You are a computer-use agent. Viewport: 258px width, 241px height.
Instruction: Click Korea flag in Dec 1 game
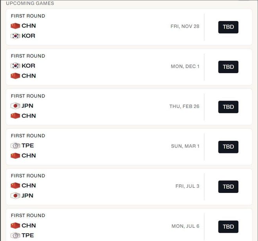[15, 66]
